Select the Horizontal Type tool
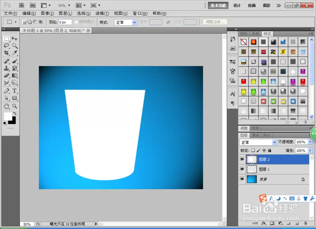This screenshot has width=316, height=229. pos(15,91)
